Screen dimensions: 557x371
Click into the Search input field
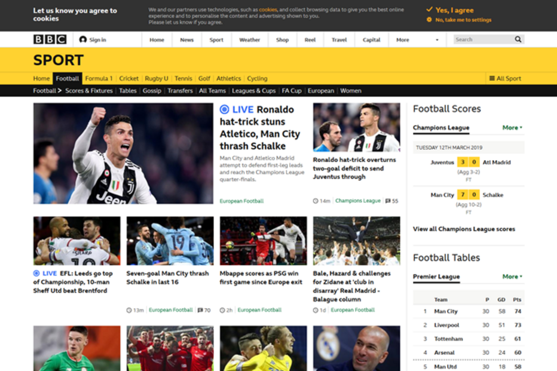point(482,39)
